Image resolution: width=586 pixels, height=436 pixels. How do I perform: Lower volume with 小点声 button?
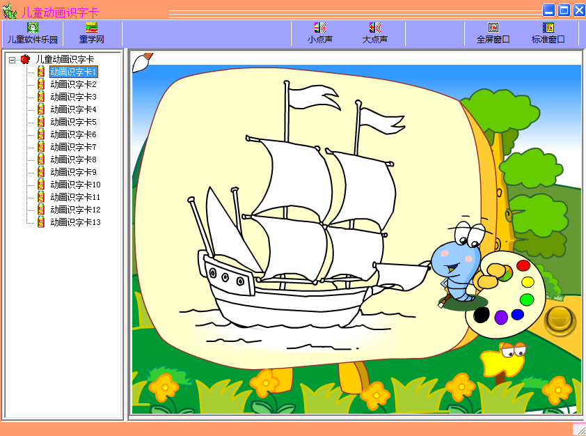(x=320, y=33)
